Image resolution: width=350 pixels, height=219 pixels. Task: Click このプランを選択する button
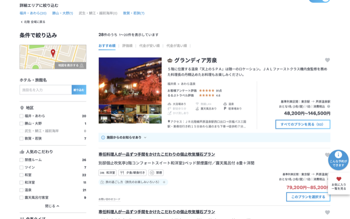(308, 197)
